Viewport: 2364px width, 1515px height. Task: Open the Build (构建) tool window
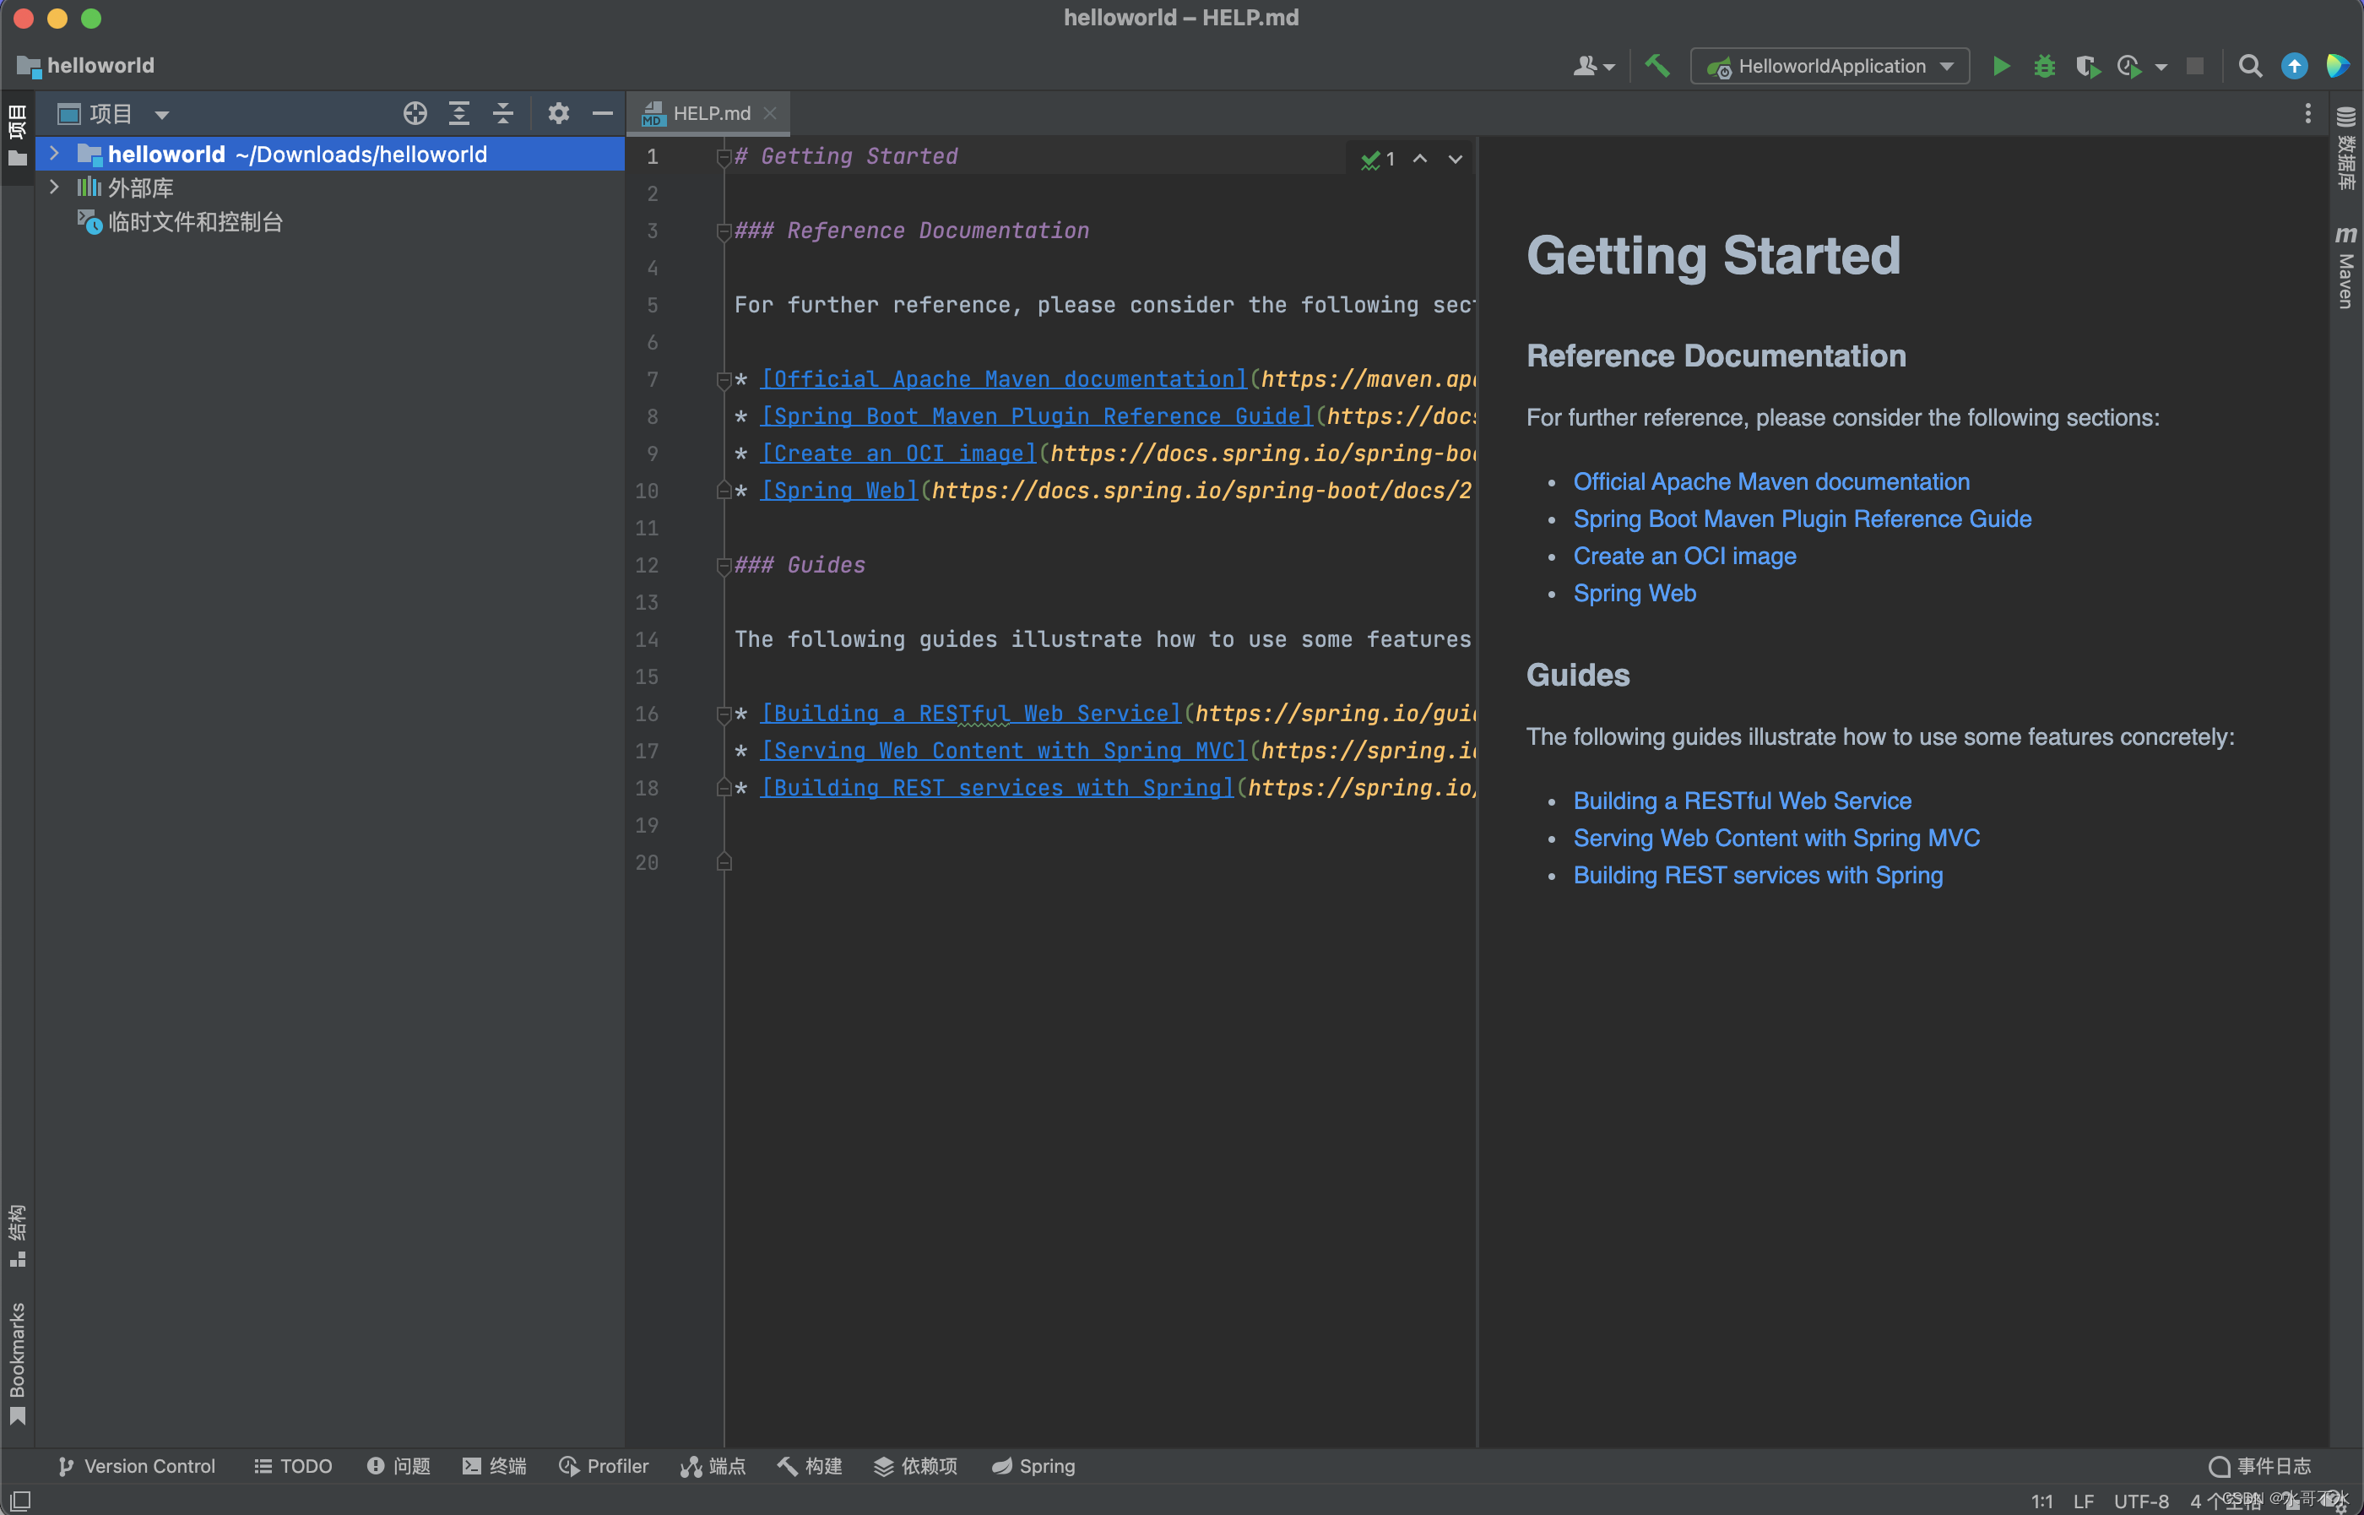coord(810,1466)
